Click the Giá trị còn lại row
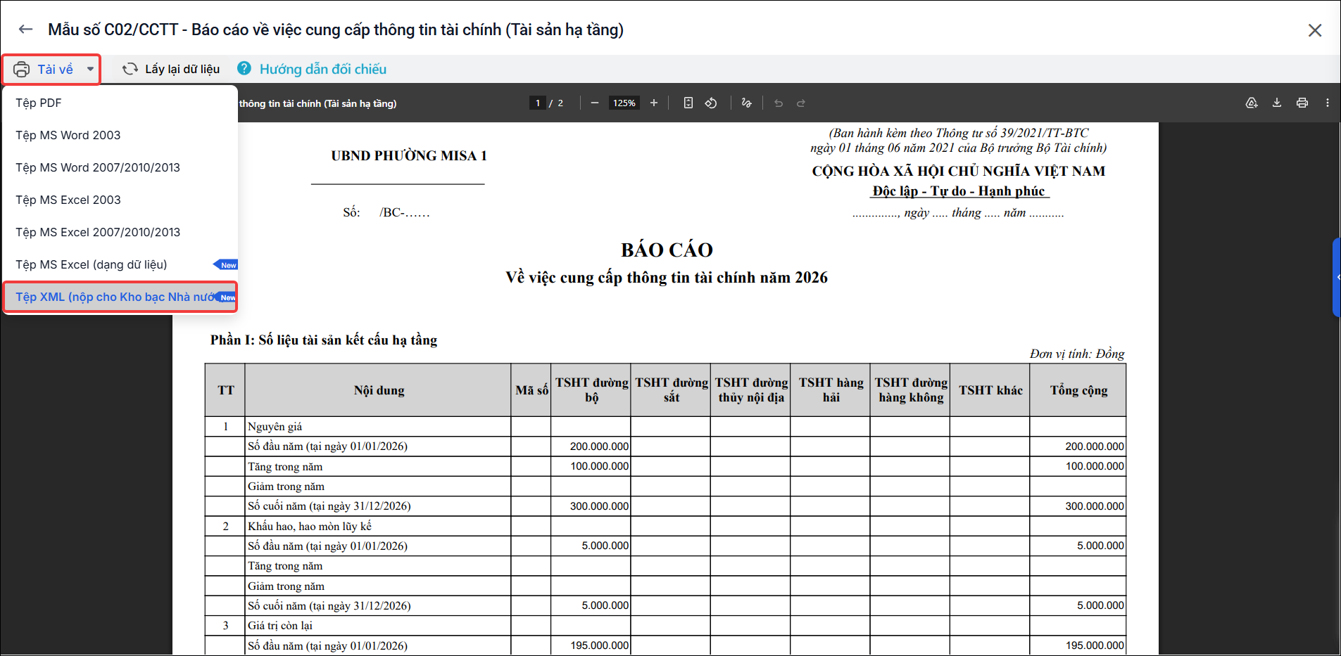Screen dimensions: 1341x656 tap(665, 626)
